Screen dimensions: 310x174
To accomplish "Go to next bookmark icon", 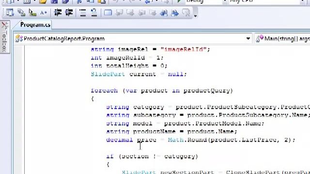I will tap(130, 13).
